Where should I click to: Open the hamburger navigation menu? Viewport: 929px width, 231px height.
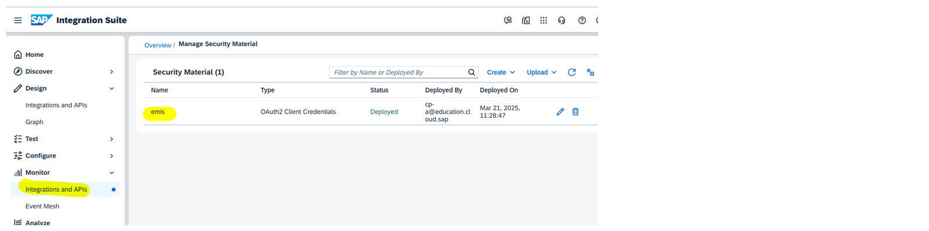18,20
